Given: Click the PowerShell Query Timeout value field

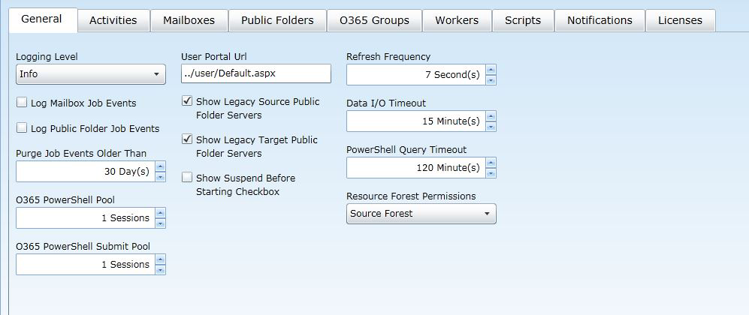Looking at the screenshot, I should click(415, 168).
